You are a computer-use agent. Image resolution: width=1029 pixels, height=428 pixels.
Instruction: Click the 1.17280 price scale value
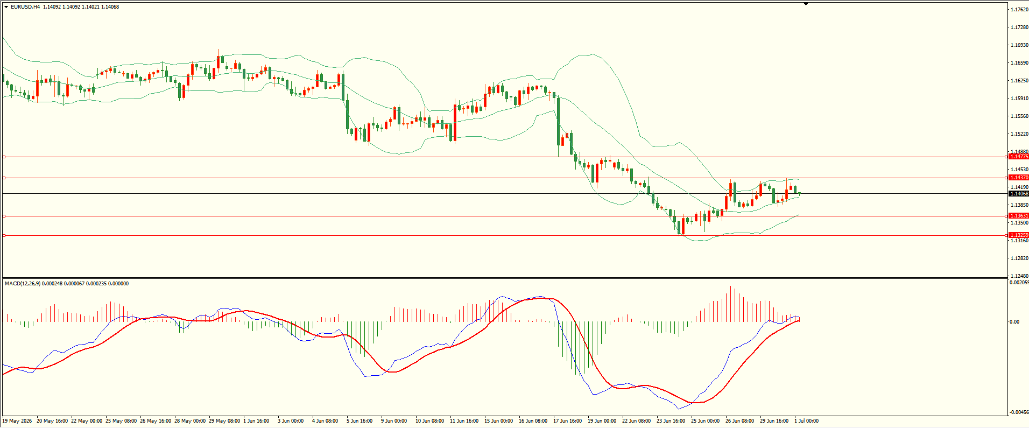pyautogui.click(x=1019, y=27)
